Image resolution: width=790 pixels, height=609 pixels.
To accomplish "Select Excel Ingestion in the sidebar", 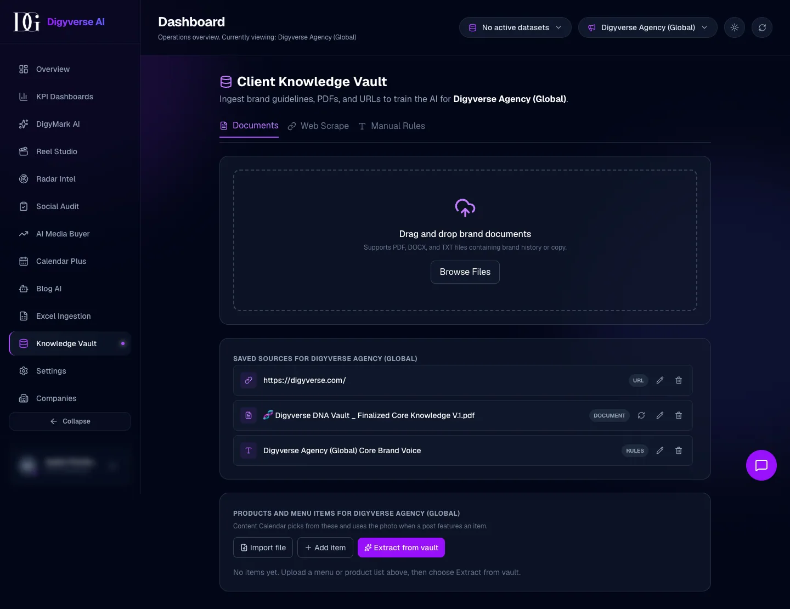I will tap(70, 316).
